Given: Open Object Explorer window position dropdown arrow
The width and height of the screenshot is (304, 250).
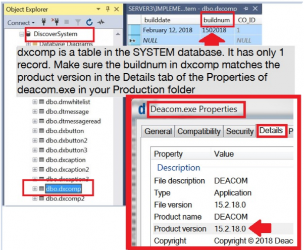Looking at the screenshot, I should click(98, 9).
